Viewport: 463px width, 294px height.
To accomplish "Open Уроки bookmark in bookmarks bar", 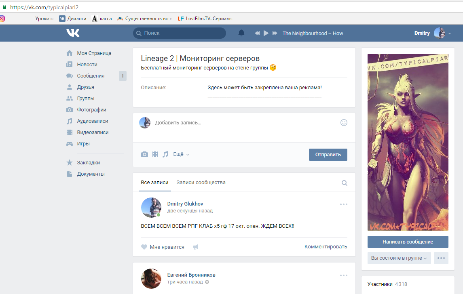I will (44, 19).
